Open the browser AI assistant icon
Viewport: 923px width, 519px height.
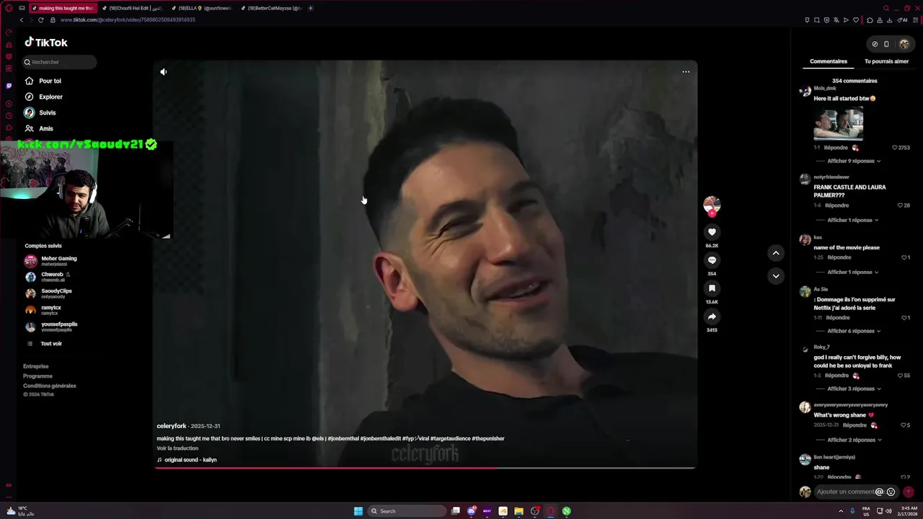click(x=904, y=19)
